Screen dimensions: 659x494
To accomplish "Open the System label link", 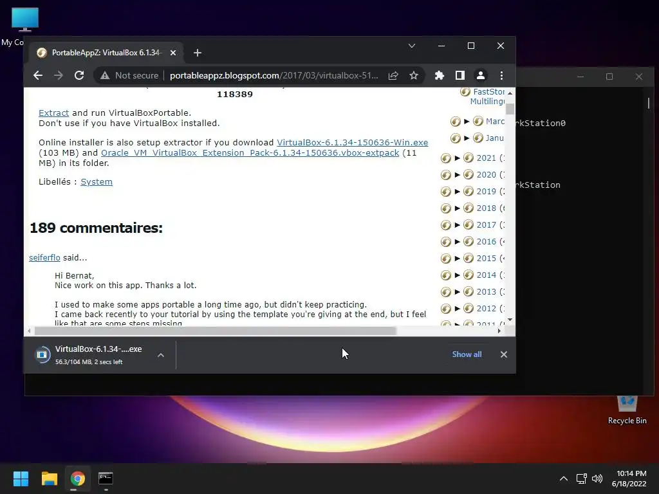I will [97, 182].
